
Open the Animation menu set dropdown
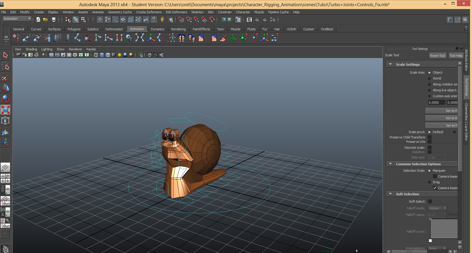pyautogui.click(x=17, y=19)
